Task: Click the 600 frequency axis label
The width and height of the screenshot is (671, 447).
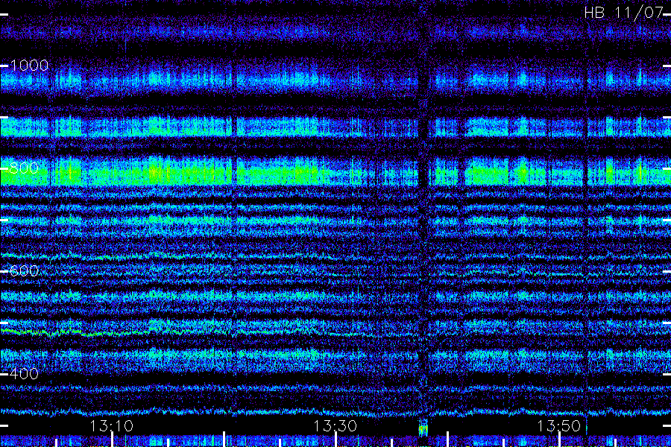Action: [24, 270]
